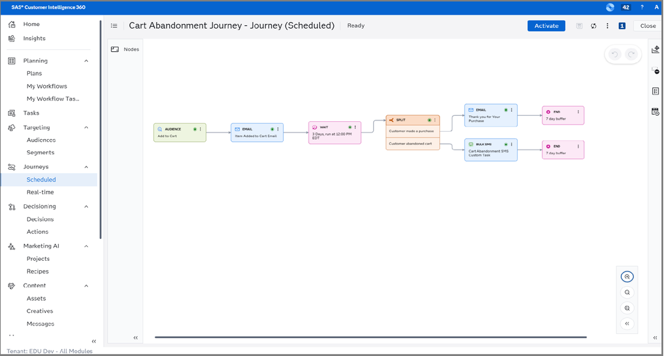
Task: Open bottom End node three-dot menu
Action: [x=578, y=146]
